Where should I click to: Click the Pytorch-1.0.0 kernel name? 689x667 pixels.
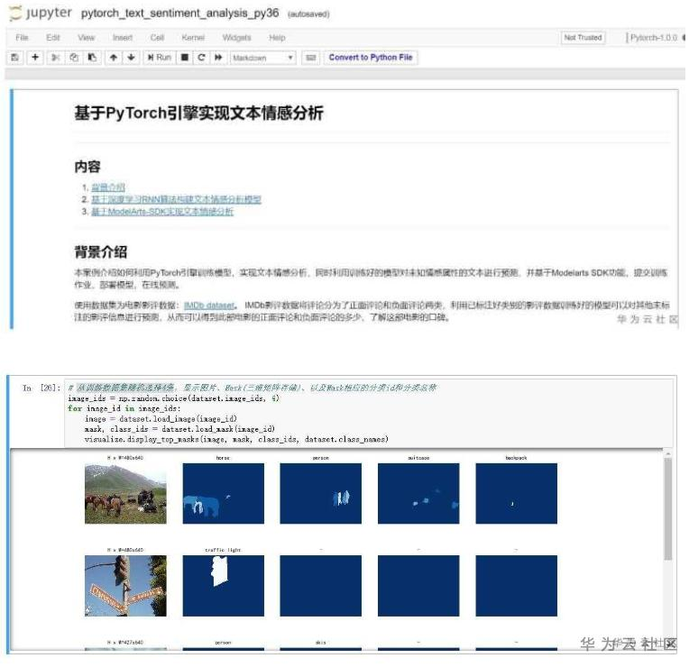tap(654, 38)
